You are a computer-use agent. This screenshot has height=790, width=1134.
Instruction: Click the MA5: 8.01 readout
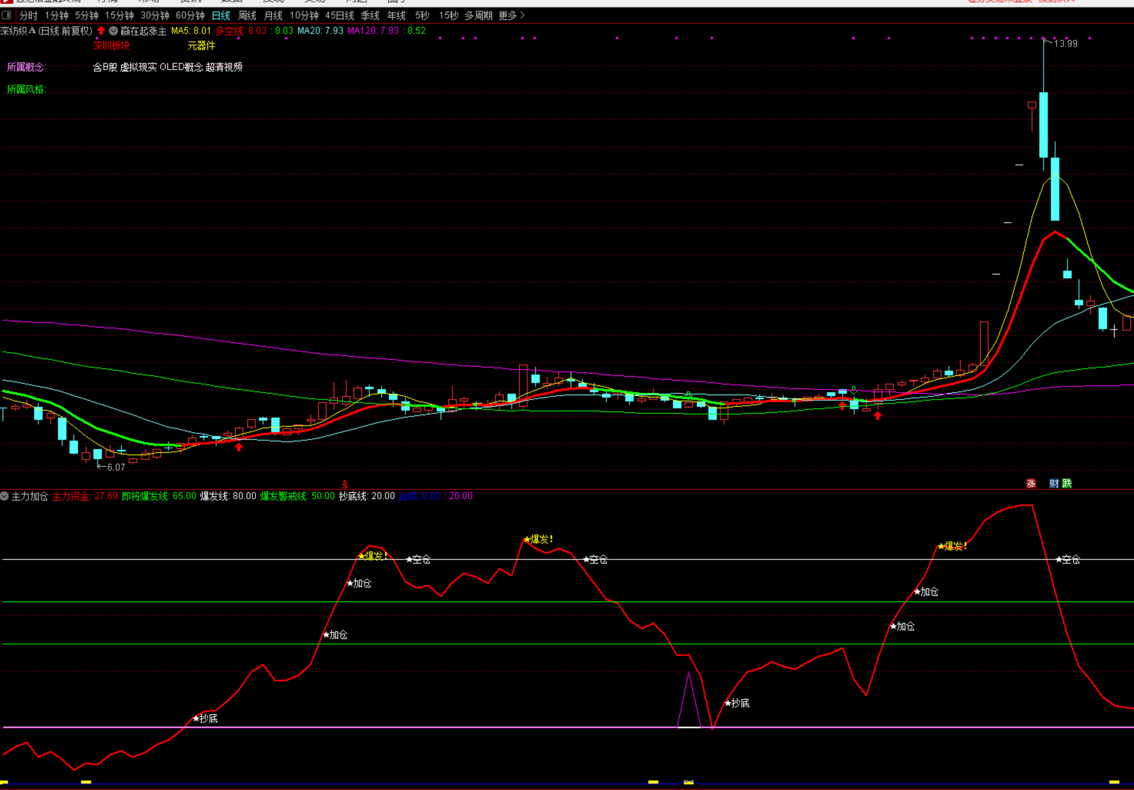(191, 31)
